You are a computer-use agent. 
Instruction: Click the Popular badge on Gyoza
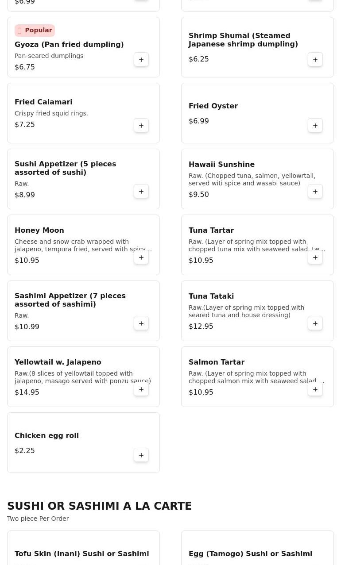35,31
